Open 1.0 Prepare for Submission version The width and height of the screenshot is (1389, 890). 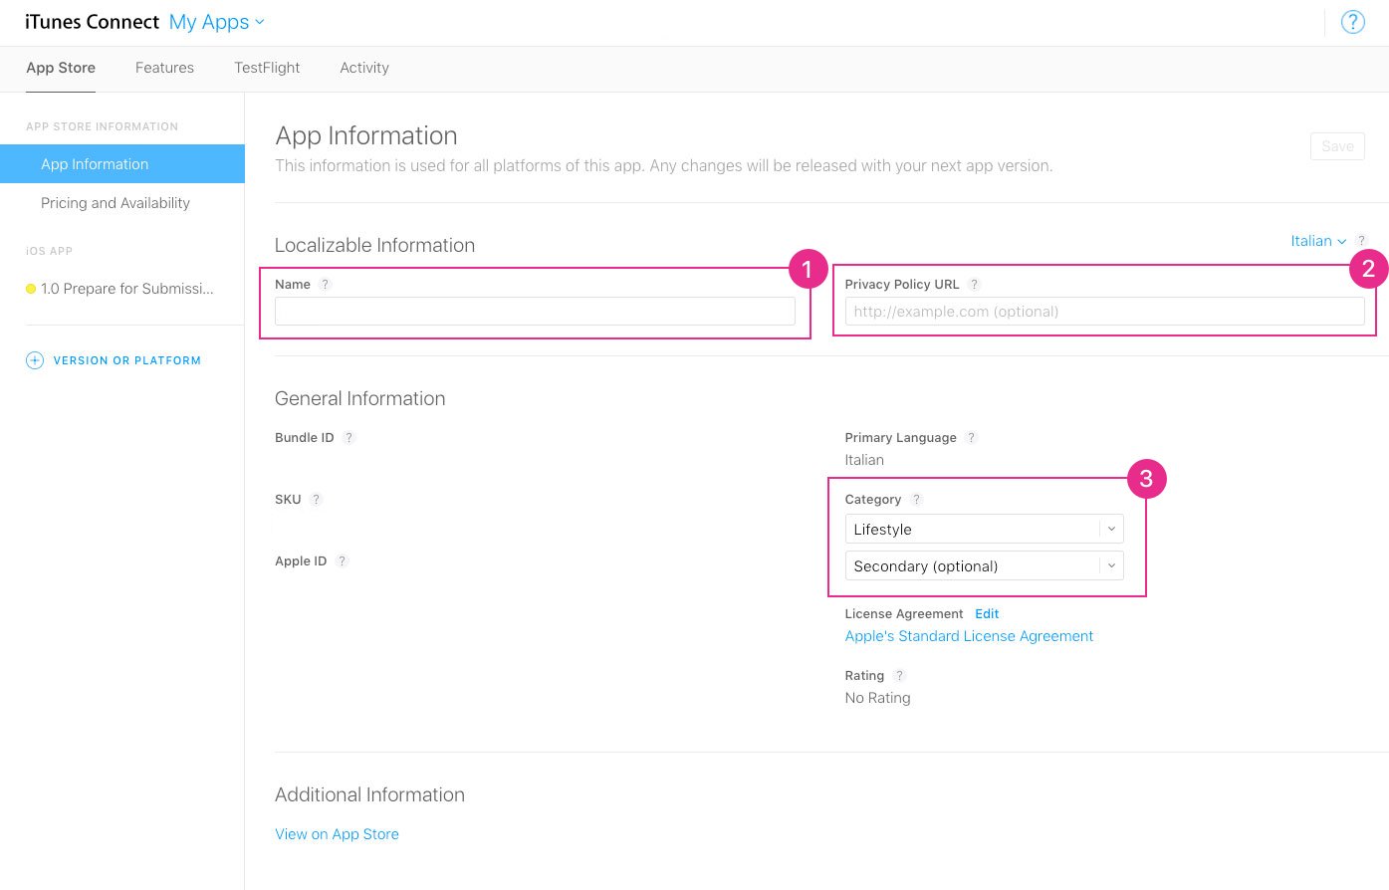pos(127,289)
